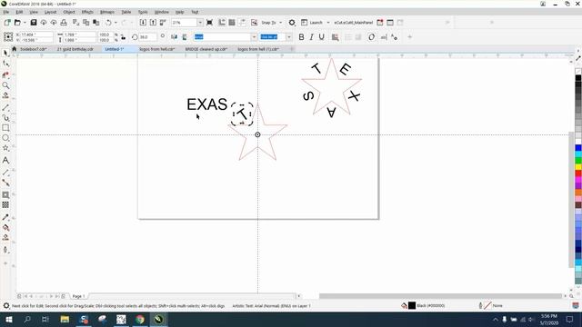
Task: Switch to the 21 gold birthday.cdr tab
Action: [x=75, y=49]
